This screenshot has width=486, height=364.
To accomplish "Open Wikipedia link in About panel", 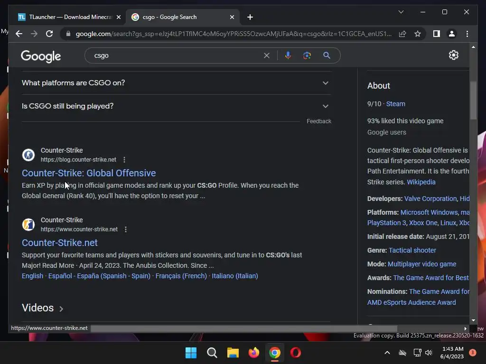I will (x=421, y=182).
